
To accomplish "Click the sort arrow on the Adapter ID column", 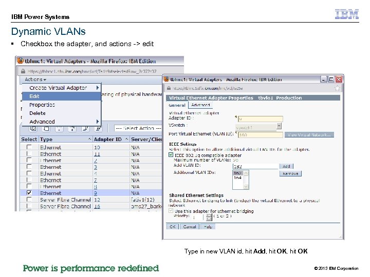I will (127, 139).
